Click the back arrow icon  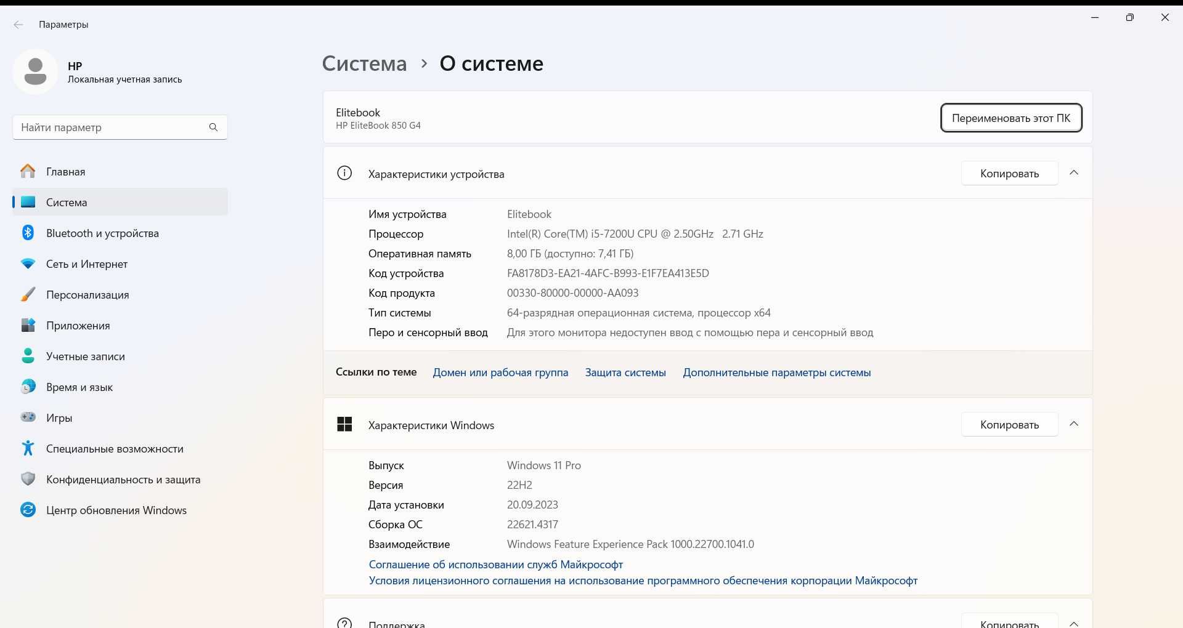click(18, 25)
